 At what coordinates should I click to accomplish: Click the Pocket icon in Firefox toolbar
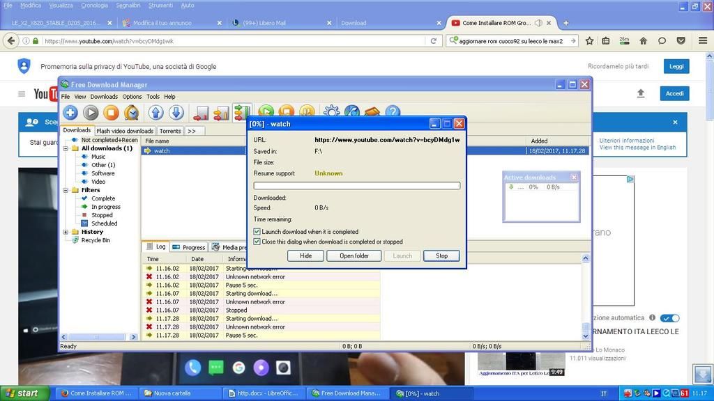[x=681, y=41]
